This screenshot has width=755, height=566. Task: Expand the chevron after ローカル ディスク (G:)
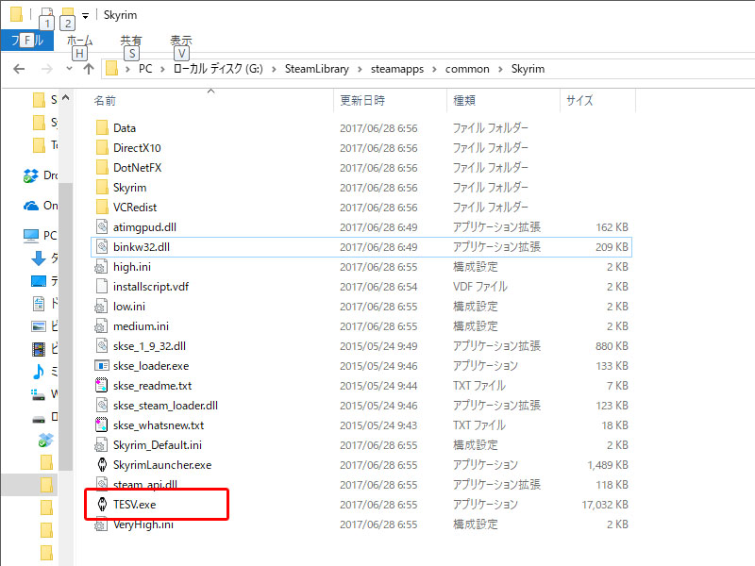[x=274, y=69]
